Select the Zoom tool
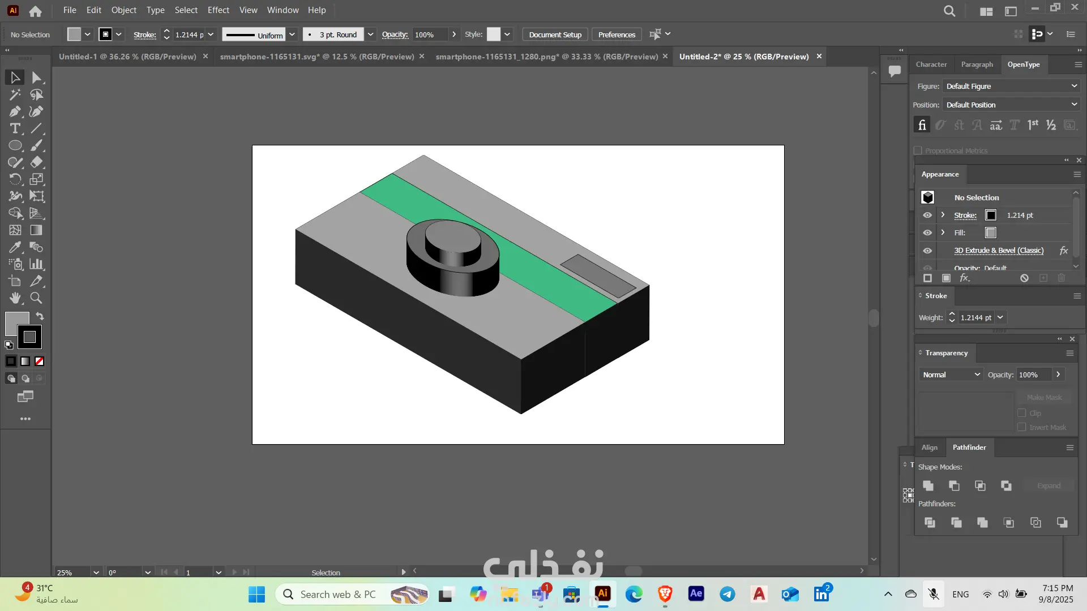 (36, 298)
